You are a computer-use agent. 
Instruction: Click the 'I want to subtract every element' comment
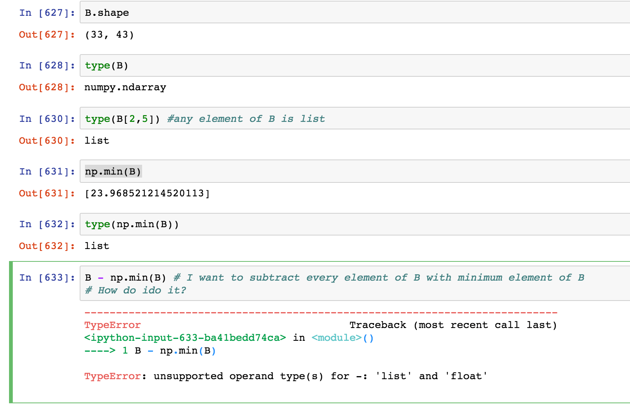click(379, 278)
